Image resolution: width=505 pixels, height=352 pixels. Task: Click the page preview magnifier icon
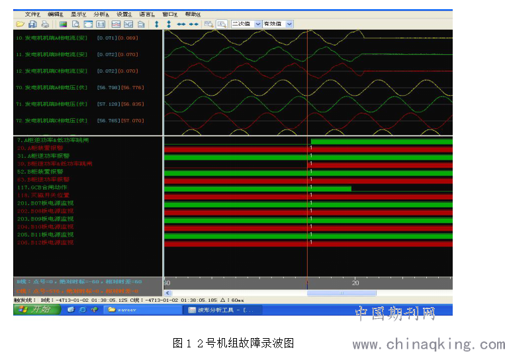coord(75,24)
